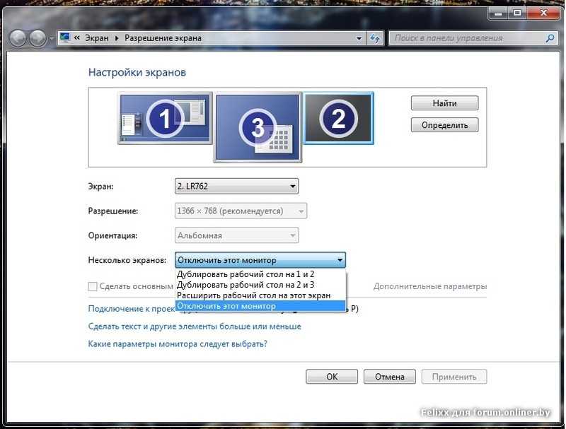Choose Дублировать рабочий стол на 1 и 2

coord(260,274)
